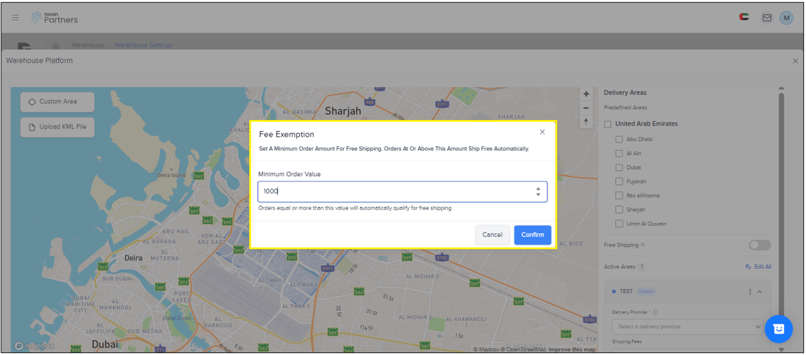The image size is (806, 355).
Task: Open the hamburger navigation menu
Action: click(x=15, y=18)
